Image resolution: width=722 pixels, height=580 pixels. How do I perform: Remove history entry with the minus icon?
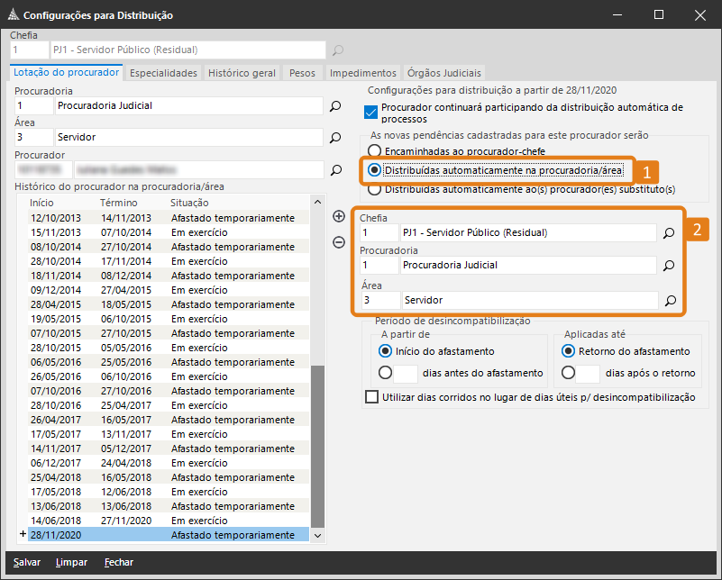pyautogui.click(x=339, y=241)
